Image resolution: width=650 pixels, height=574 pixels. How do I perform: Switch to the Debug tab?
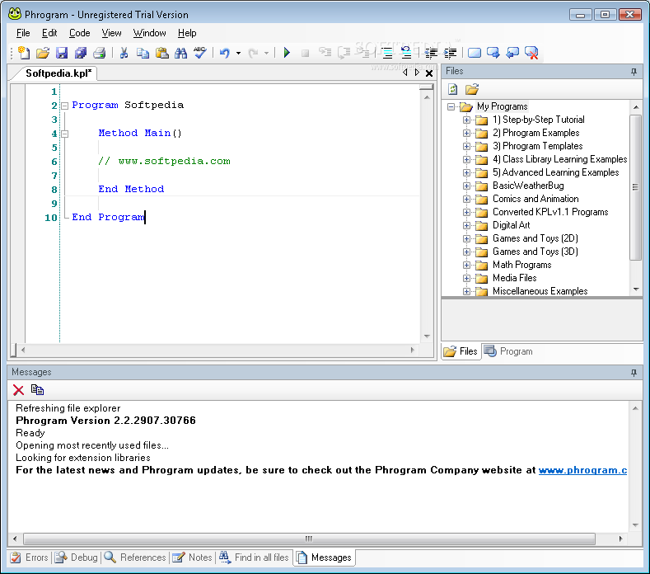pos(77,558)
